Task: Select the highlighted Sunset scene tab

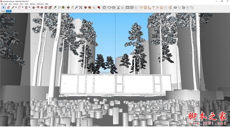Action: (x=9, y=11)
